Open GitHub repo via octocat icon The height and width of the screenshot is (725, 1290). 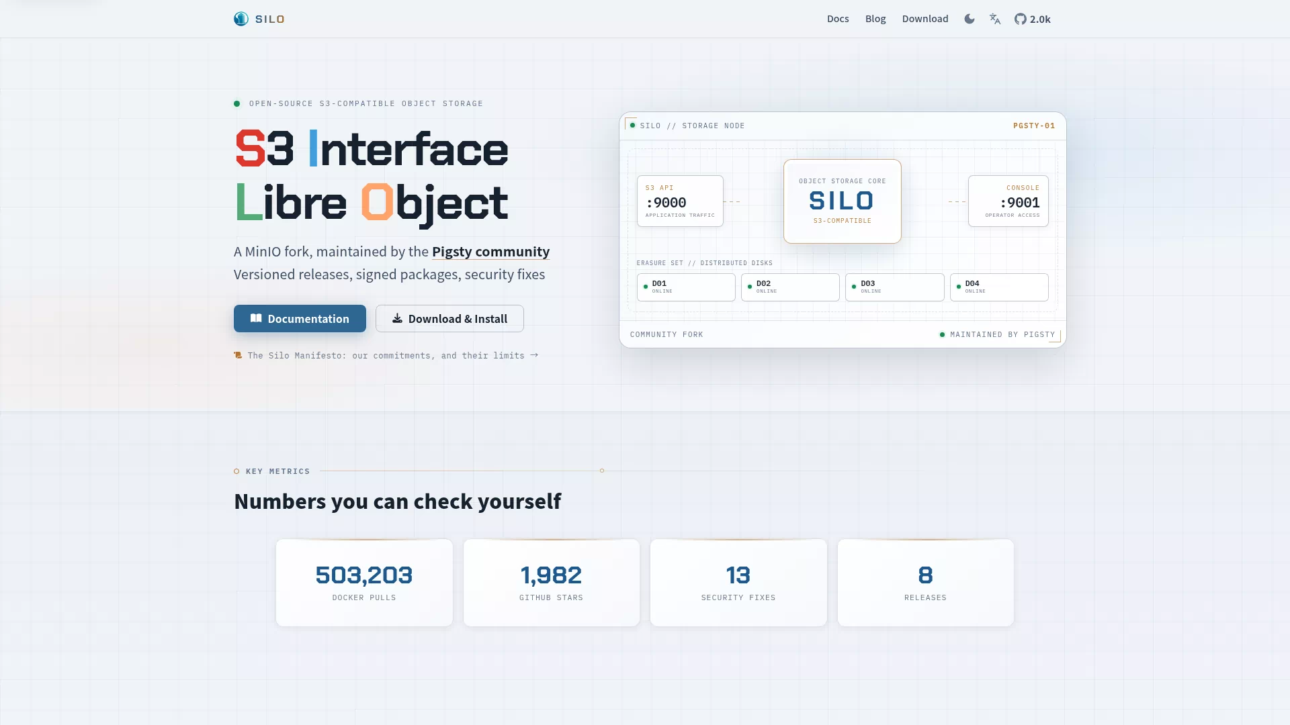click(x=1021, y=19)
